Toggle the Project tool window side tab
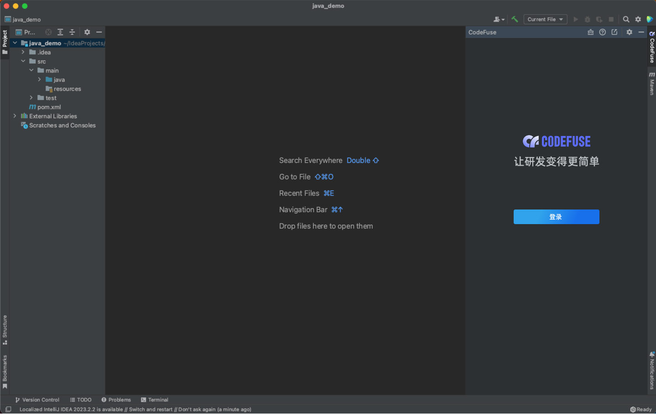 click(x=5, y=42)
